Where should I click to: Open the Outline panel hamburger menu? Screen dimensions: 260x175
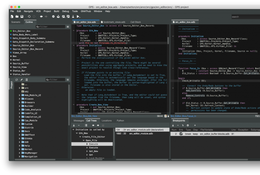(68, 27)
